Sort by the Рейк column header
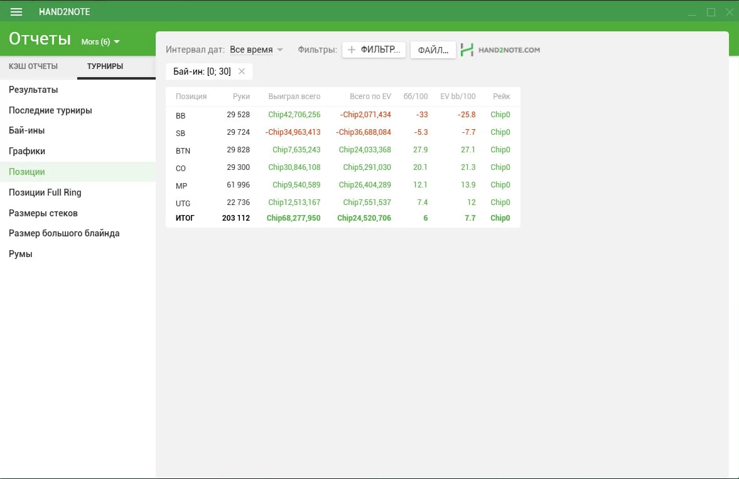 pyautogui.click(x=502, y=96)
